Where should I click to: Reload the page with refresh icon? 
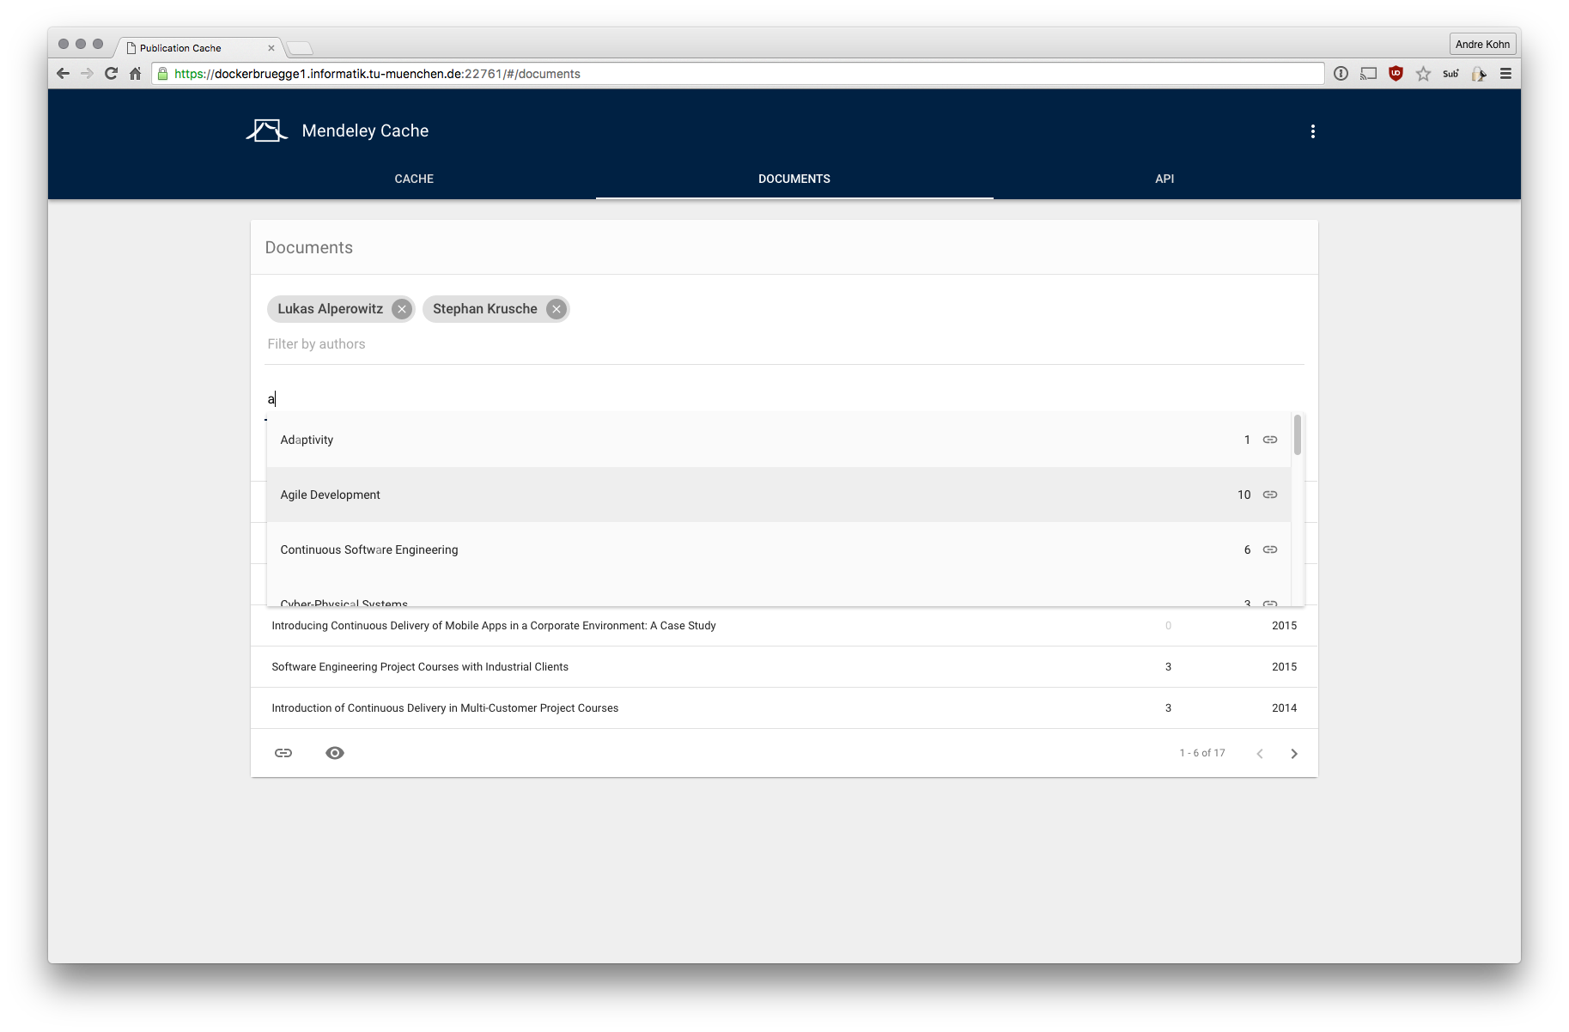[x=111, y=74]
